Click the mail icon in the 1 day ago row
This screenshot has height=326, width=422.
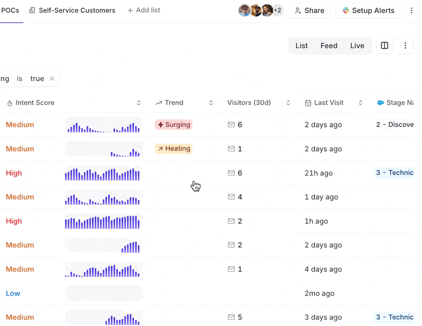pos(231,197)
